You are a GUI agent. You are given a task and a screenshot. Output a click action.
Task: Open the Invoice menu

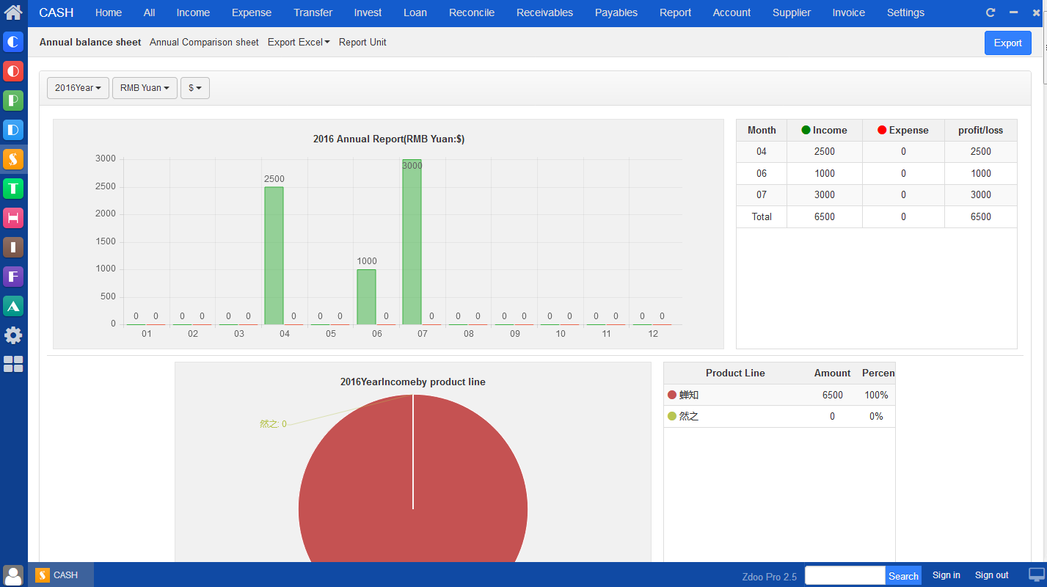(x=849, y=12)
